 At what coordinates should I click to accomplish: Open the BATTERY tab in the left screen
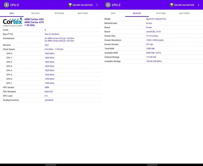pos(83,13)
